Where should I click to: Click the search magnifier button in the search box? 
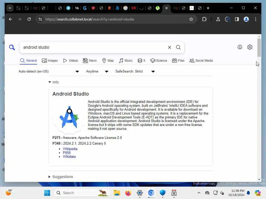click(178, 47)
